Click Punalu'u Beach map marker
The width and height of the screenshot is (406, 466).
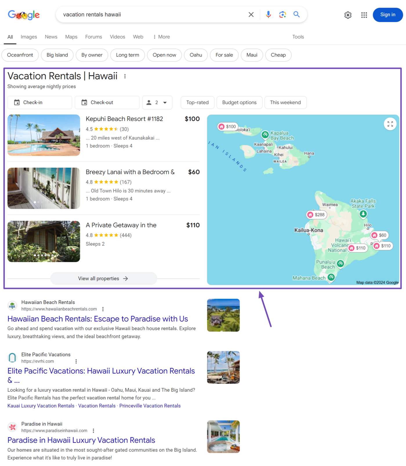pos(340,264)
